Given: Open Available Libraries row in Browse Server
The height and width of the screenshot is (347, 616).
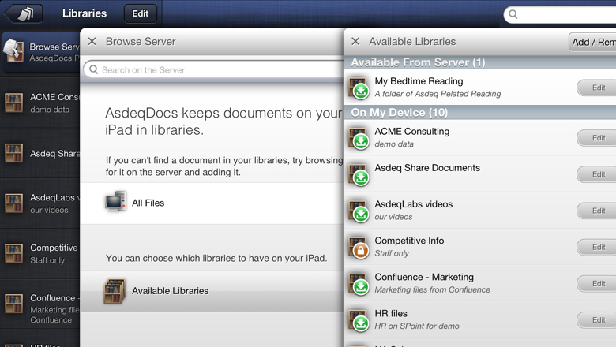Looking at the screenshot, I should (x=170, y=291).
